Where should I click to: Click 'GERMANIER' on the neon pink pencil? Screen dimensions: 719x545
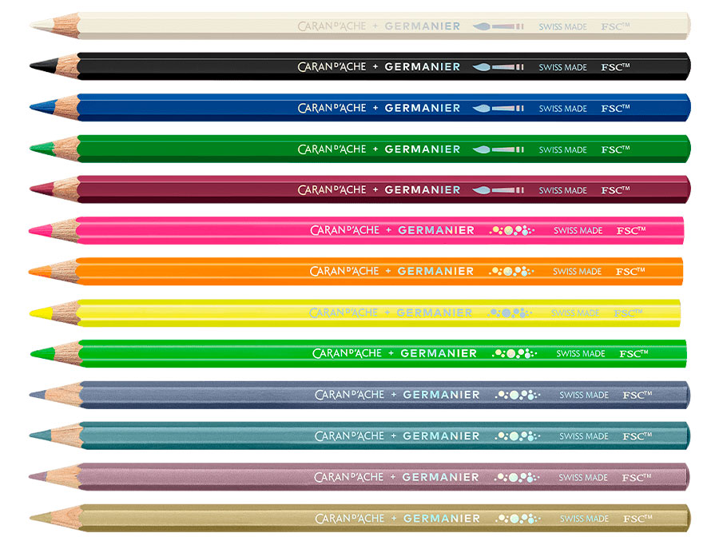coord(436,230)
